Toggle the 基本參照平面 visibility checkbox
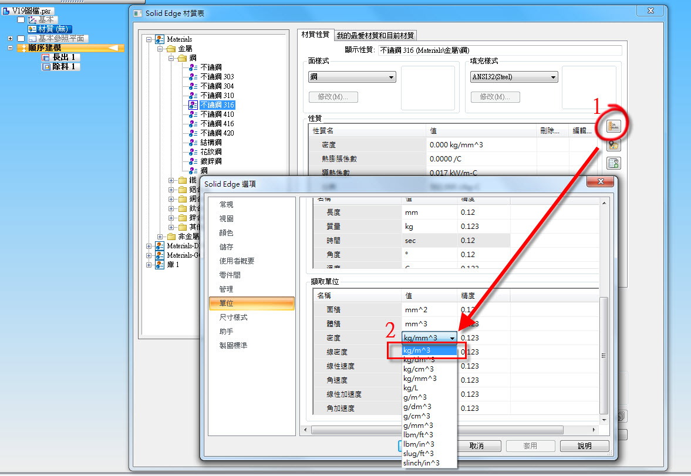Image resolution: width=691 pixels, height=476 pixels. point(21,39)
